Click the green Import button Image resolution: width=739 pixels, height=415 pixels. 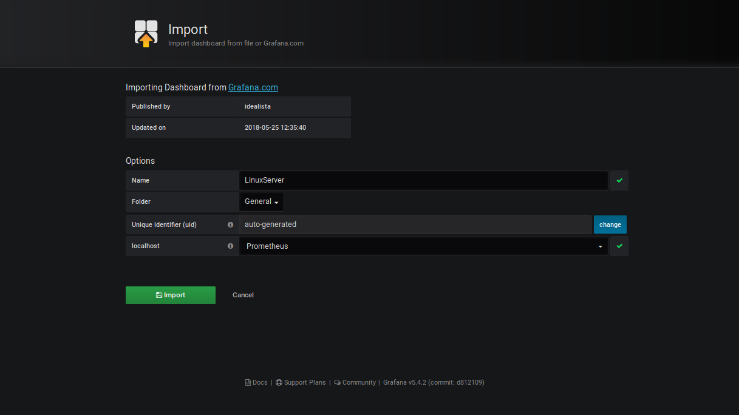point(171,295)
